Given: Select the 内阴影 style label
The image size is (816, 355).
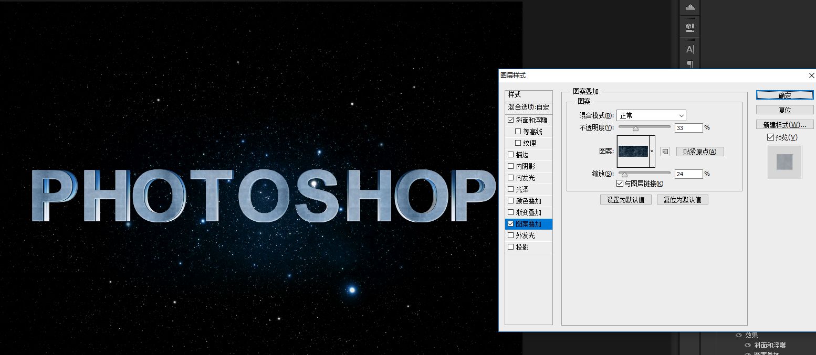Looking at the screenshot, I should (525, 166).
